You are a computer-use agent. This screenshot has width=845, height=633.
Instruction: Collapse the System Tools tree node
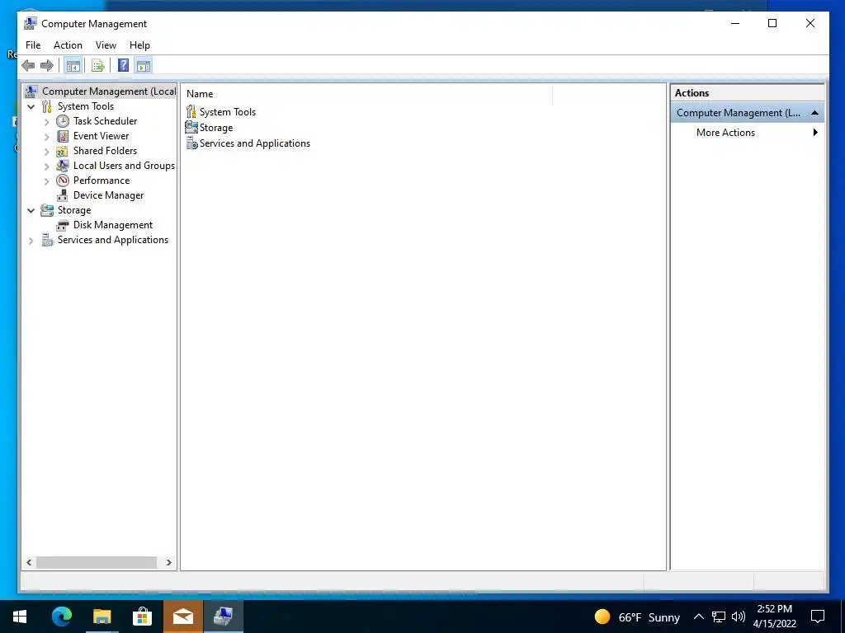pyautogui.click(x=31, y=106)
